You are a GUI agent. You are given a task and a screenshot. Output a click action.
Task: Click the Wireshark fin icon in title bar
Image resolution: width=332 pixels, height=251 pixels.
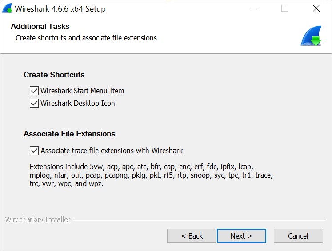(x=7, y=9)
